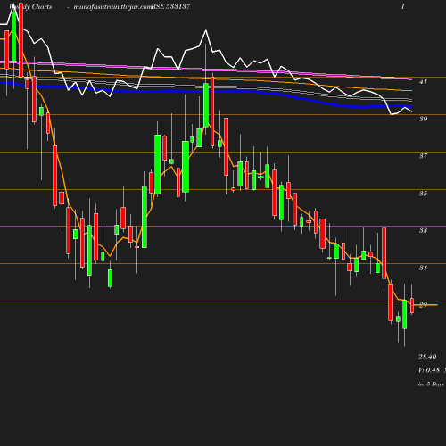Viewport: 446px width, 446px height.
Task: Click the 35 price axis label
Action: pyautogui.click(x=423, y=194)
